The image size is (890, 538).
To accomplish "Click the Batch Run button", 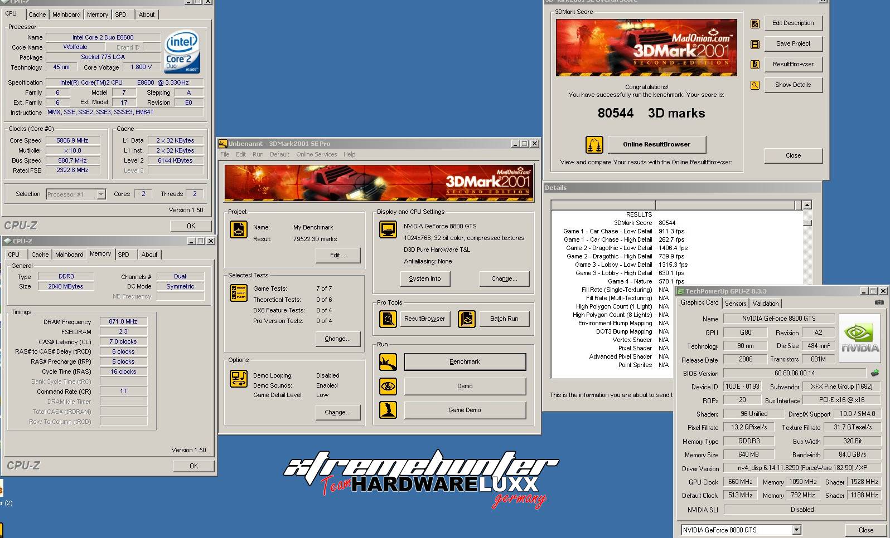I will (504, 319).
